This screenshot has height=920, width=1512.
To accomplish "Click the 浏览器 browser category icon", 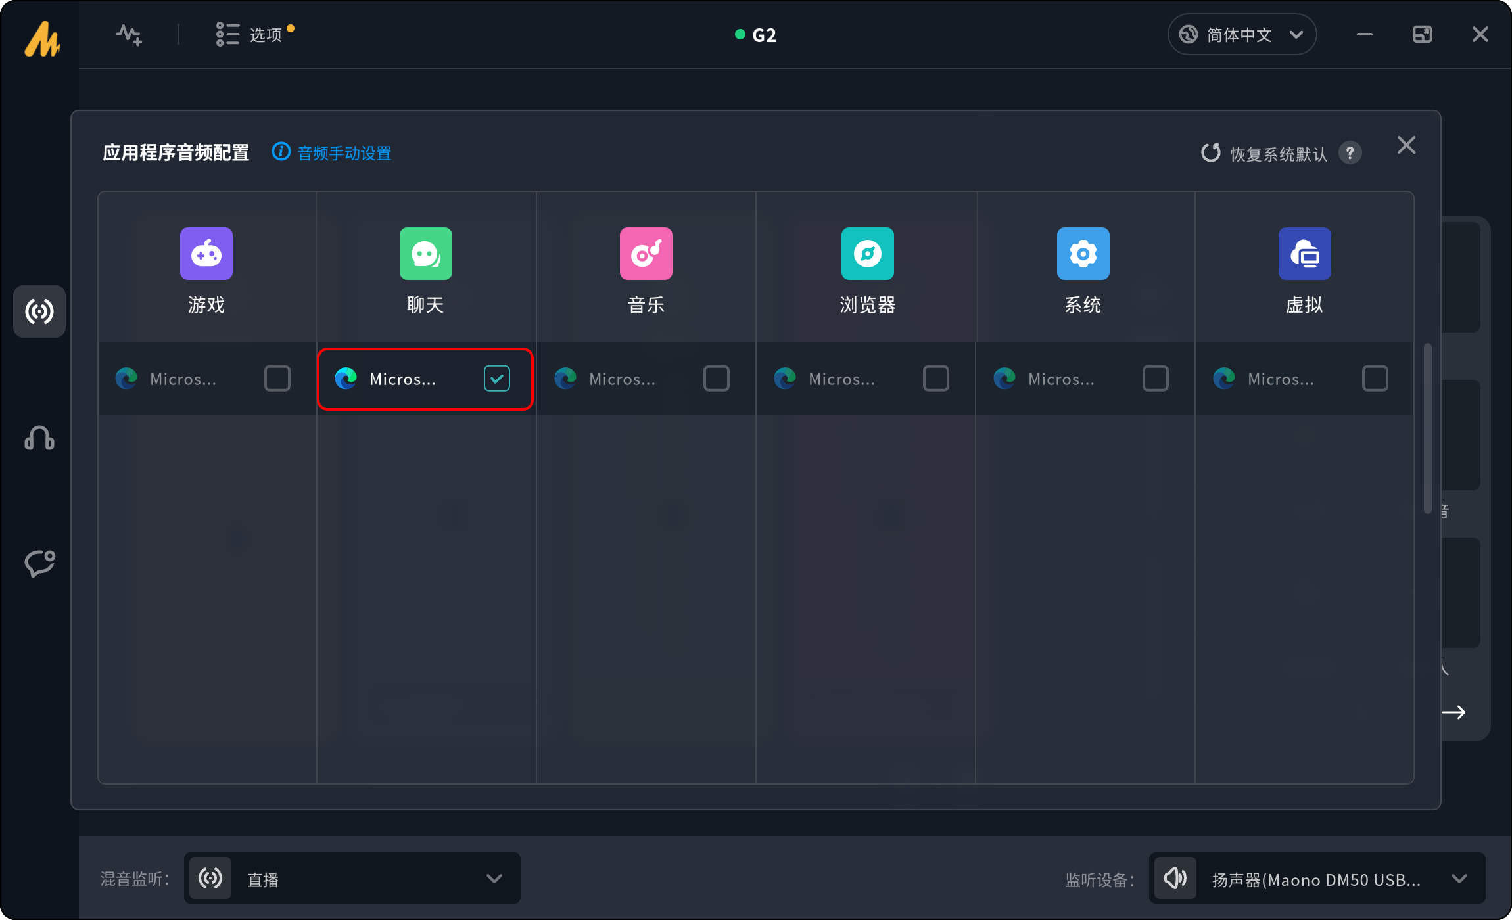I will 867,254.
